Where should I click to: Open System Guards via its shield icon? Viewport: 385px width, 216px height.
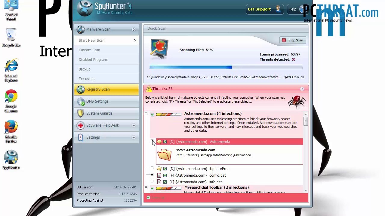[x=81, y=113]
